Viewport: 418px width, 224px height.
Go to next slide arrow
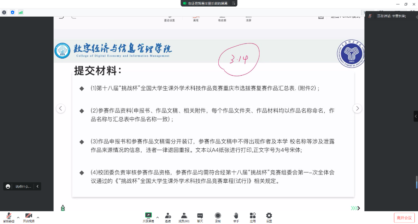click(357, 108)
